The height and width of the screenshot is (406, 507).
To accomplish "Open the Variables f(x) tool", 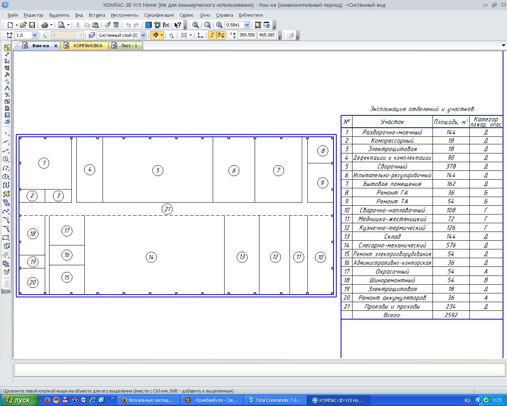I will point(166,25).
